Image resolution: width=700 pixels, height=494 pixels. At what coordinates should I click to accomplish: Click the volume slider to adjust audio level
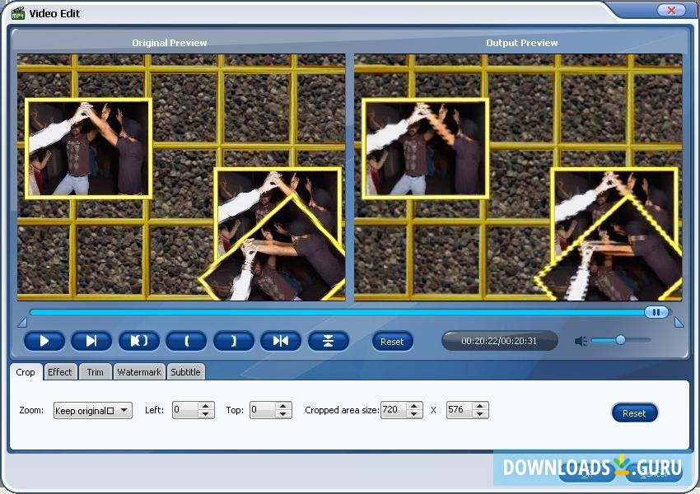pos(619,338)
